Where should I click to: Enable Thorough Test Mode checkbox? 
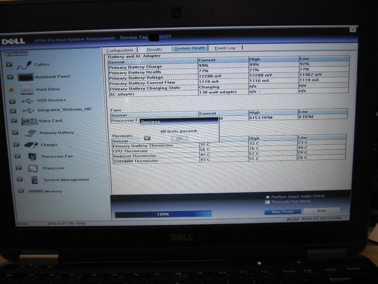[x=267, y=202]
